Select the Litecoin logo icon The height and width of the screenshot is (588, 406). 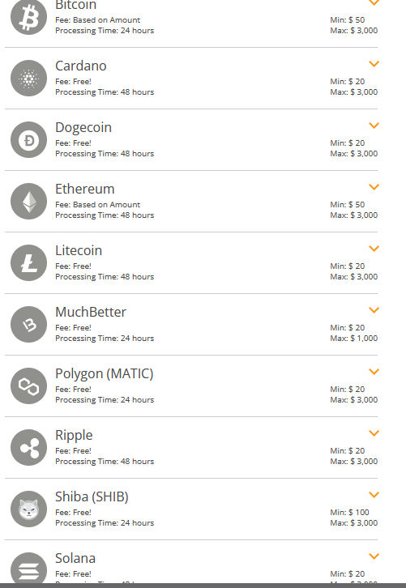(28, 263)
